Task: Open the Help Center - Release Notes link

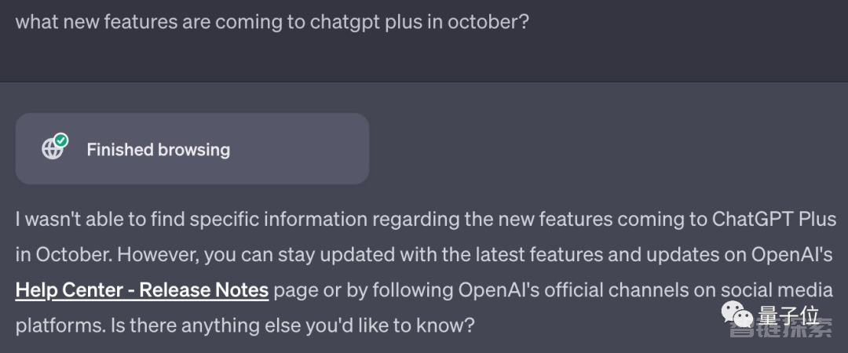Action: point(142,290)
